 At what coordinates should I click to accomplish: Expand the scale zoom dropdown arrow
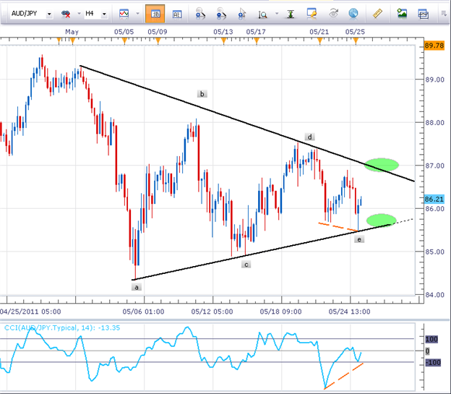pyautogui.click(x=277, y=13)
